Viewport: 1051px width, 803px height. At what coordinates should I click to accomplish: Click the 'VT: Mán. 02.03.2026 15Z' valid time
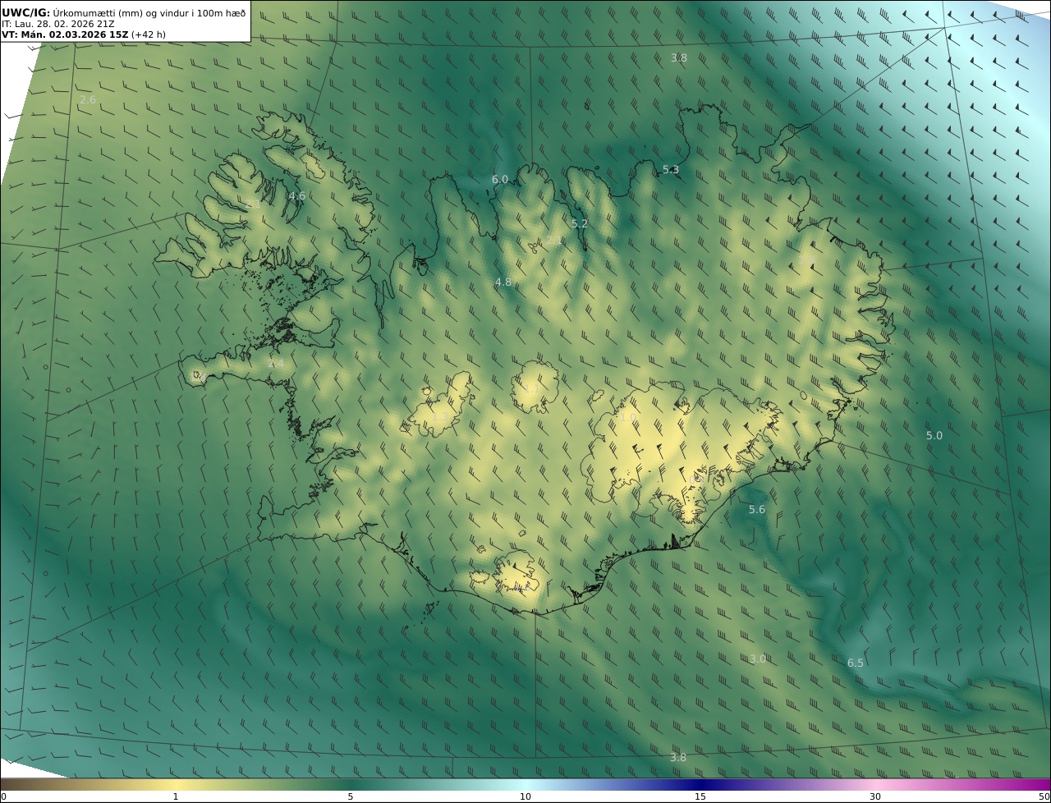point(65,34)
